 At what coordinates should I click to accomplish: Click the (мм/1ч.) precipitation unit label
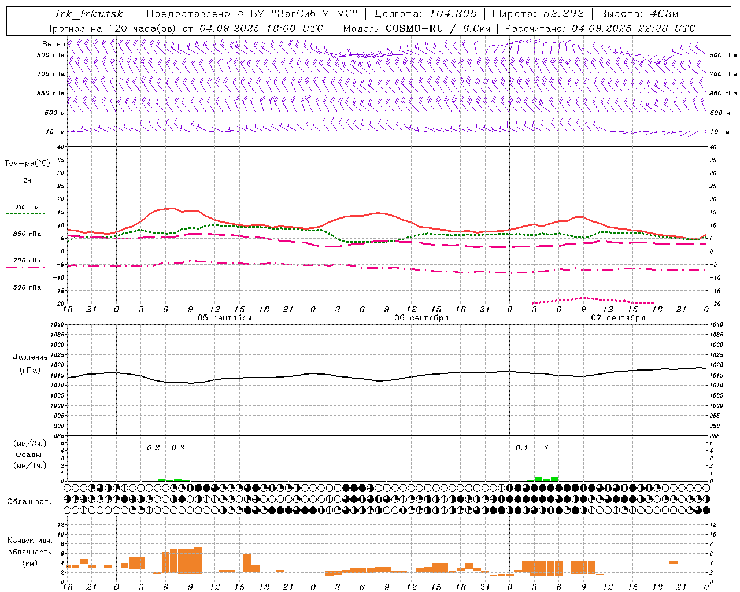point(30,465)
